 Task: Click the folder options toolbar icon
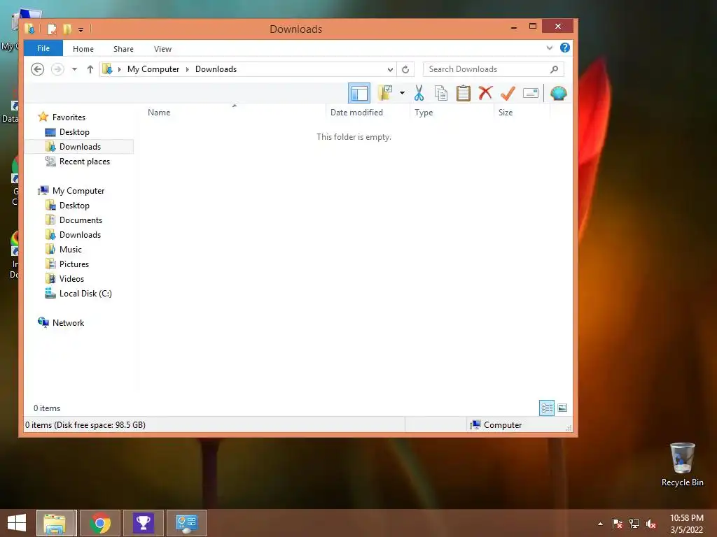[385, 93]
